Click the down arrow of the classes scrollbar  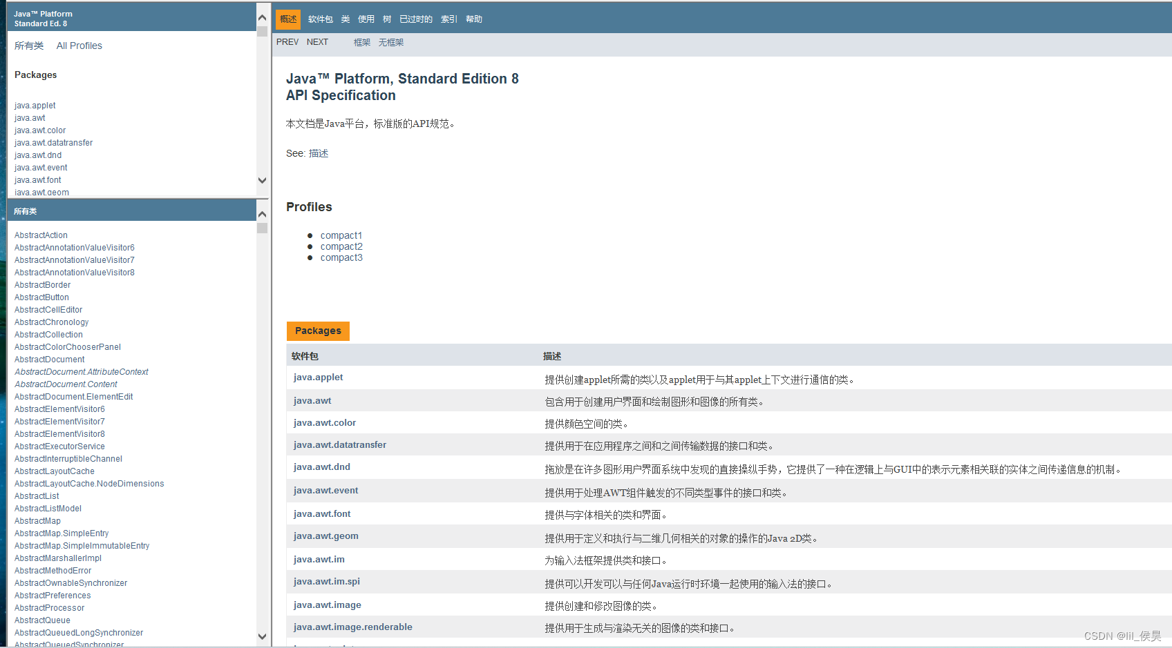[262, 636]
